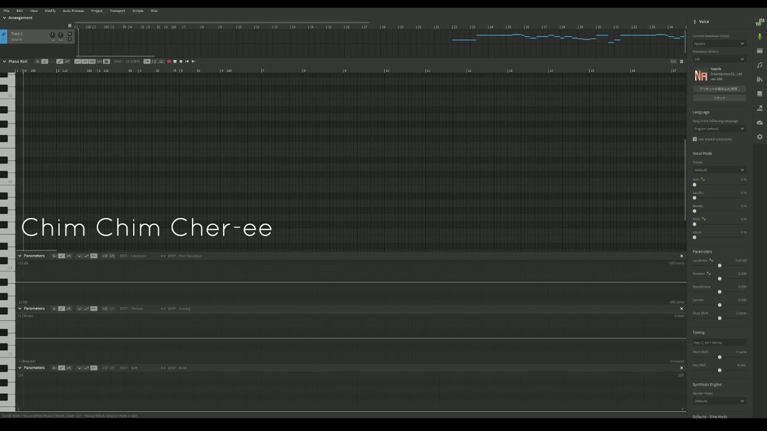Click the pause button in Piano Roll toolbar
The image size is (767, 431).
point(169,61)
